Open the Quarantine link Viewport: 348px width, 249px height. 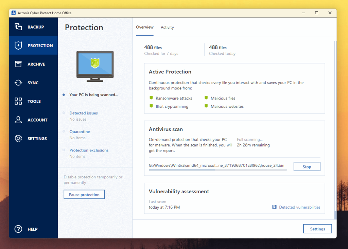pyautogui.click(x=80, y=132)
